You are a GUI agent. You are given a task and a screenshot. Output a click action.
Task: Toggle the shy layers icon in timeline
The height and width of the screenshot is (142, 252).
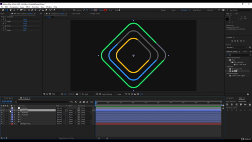click(x=80, y=102)
